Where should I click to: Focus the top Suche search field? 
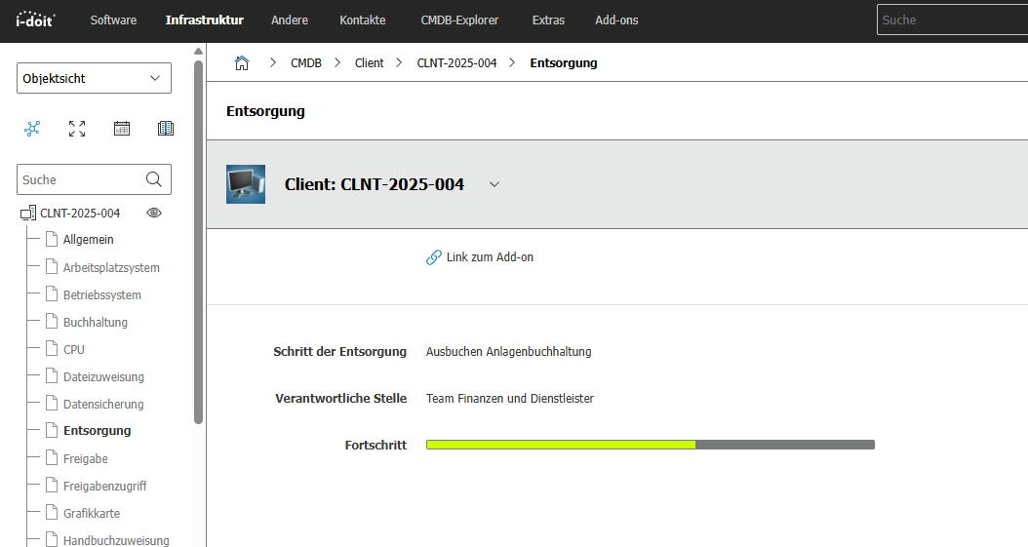(952, 20)
